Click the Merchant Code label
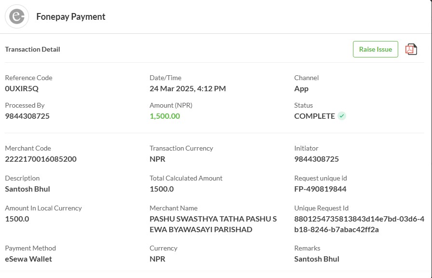Image resolution: width=432 pixels, height=278 pixels. pos(28,148)
